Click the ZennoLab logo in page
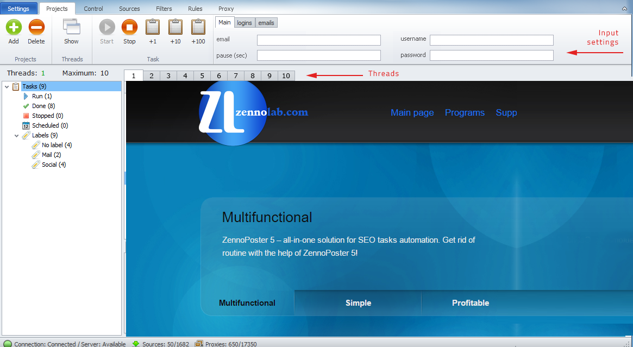Image resolution: width=633 pixels, height=347 pixels. 253,113
